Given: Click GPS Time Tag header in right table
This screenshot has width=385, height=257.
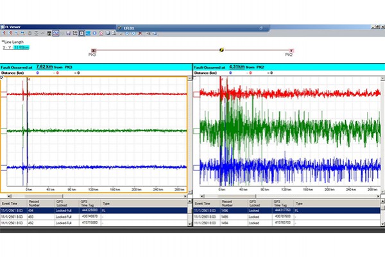Looking at the screenshot, I should [278, 202].
